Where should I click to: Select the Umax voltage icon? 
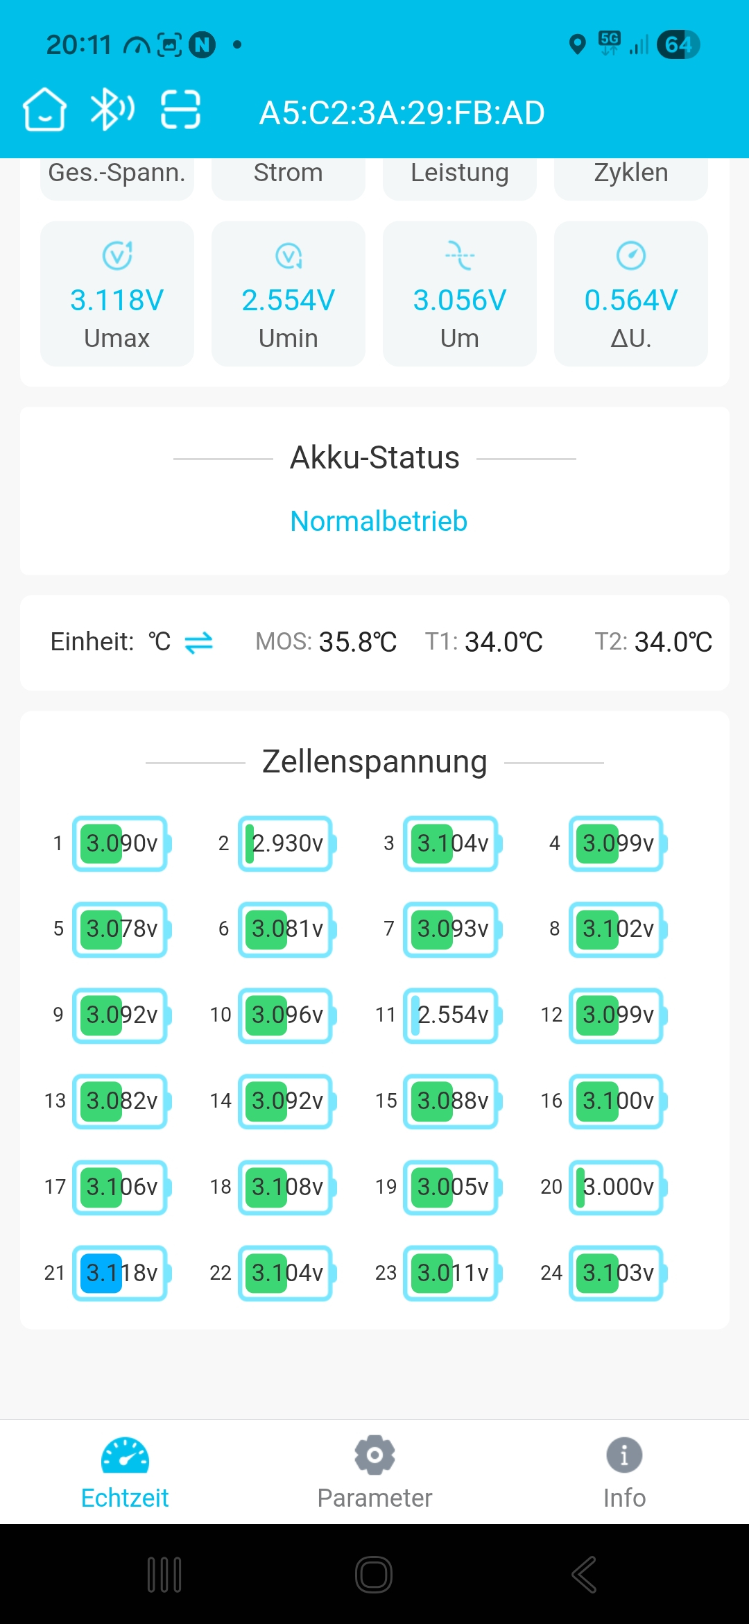click(x=117, y=256)
